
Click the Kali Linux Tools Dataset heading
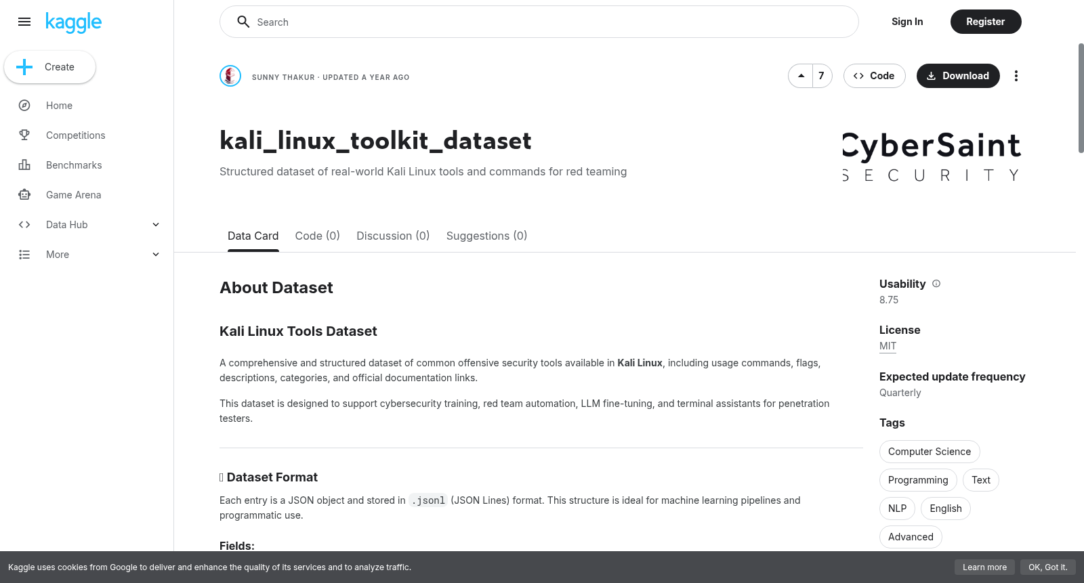pyautogui.click(x=298, y=331)
